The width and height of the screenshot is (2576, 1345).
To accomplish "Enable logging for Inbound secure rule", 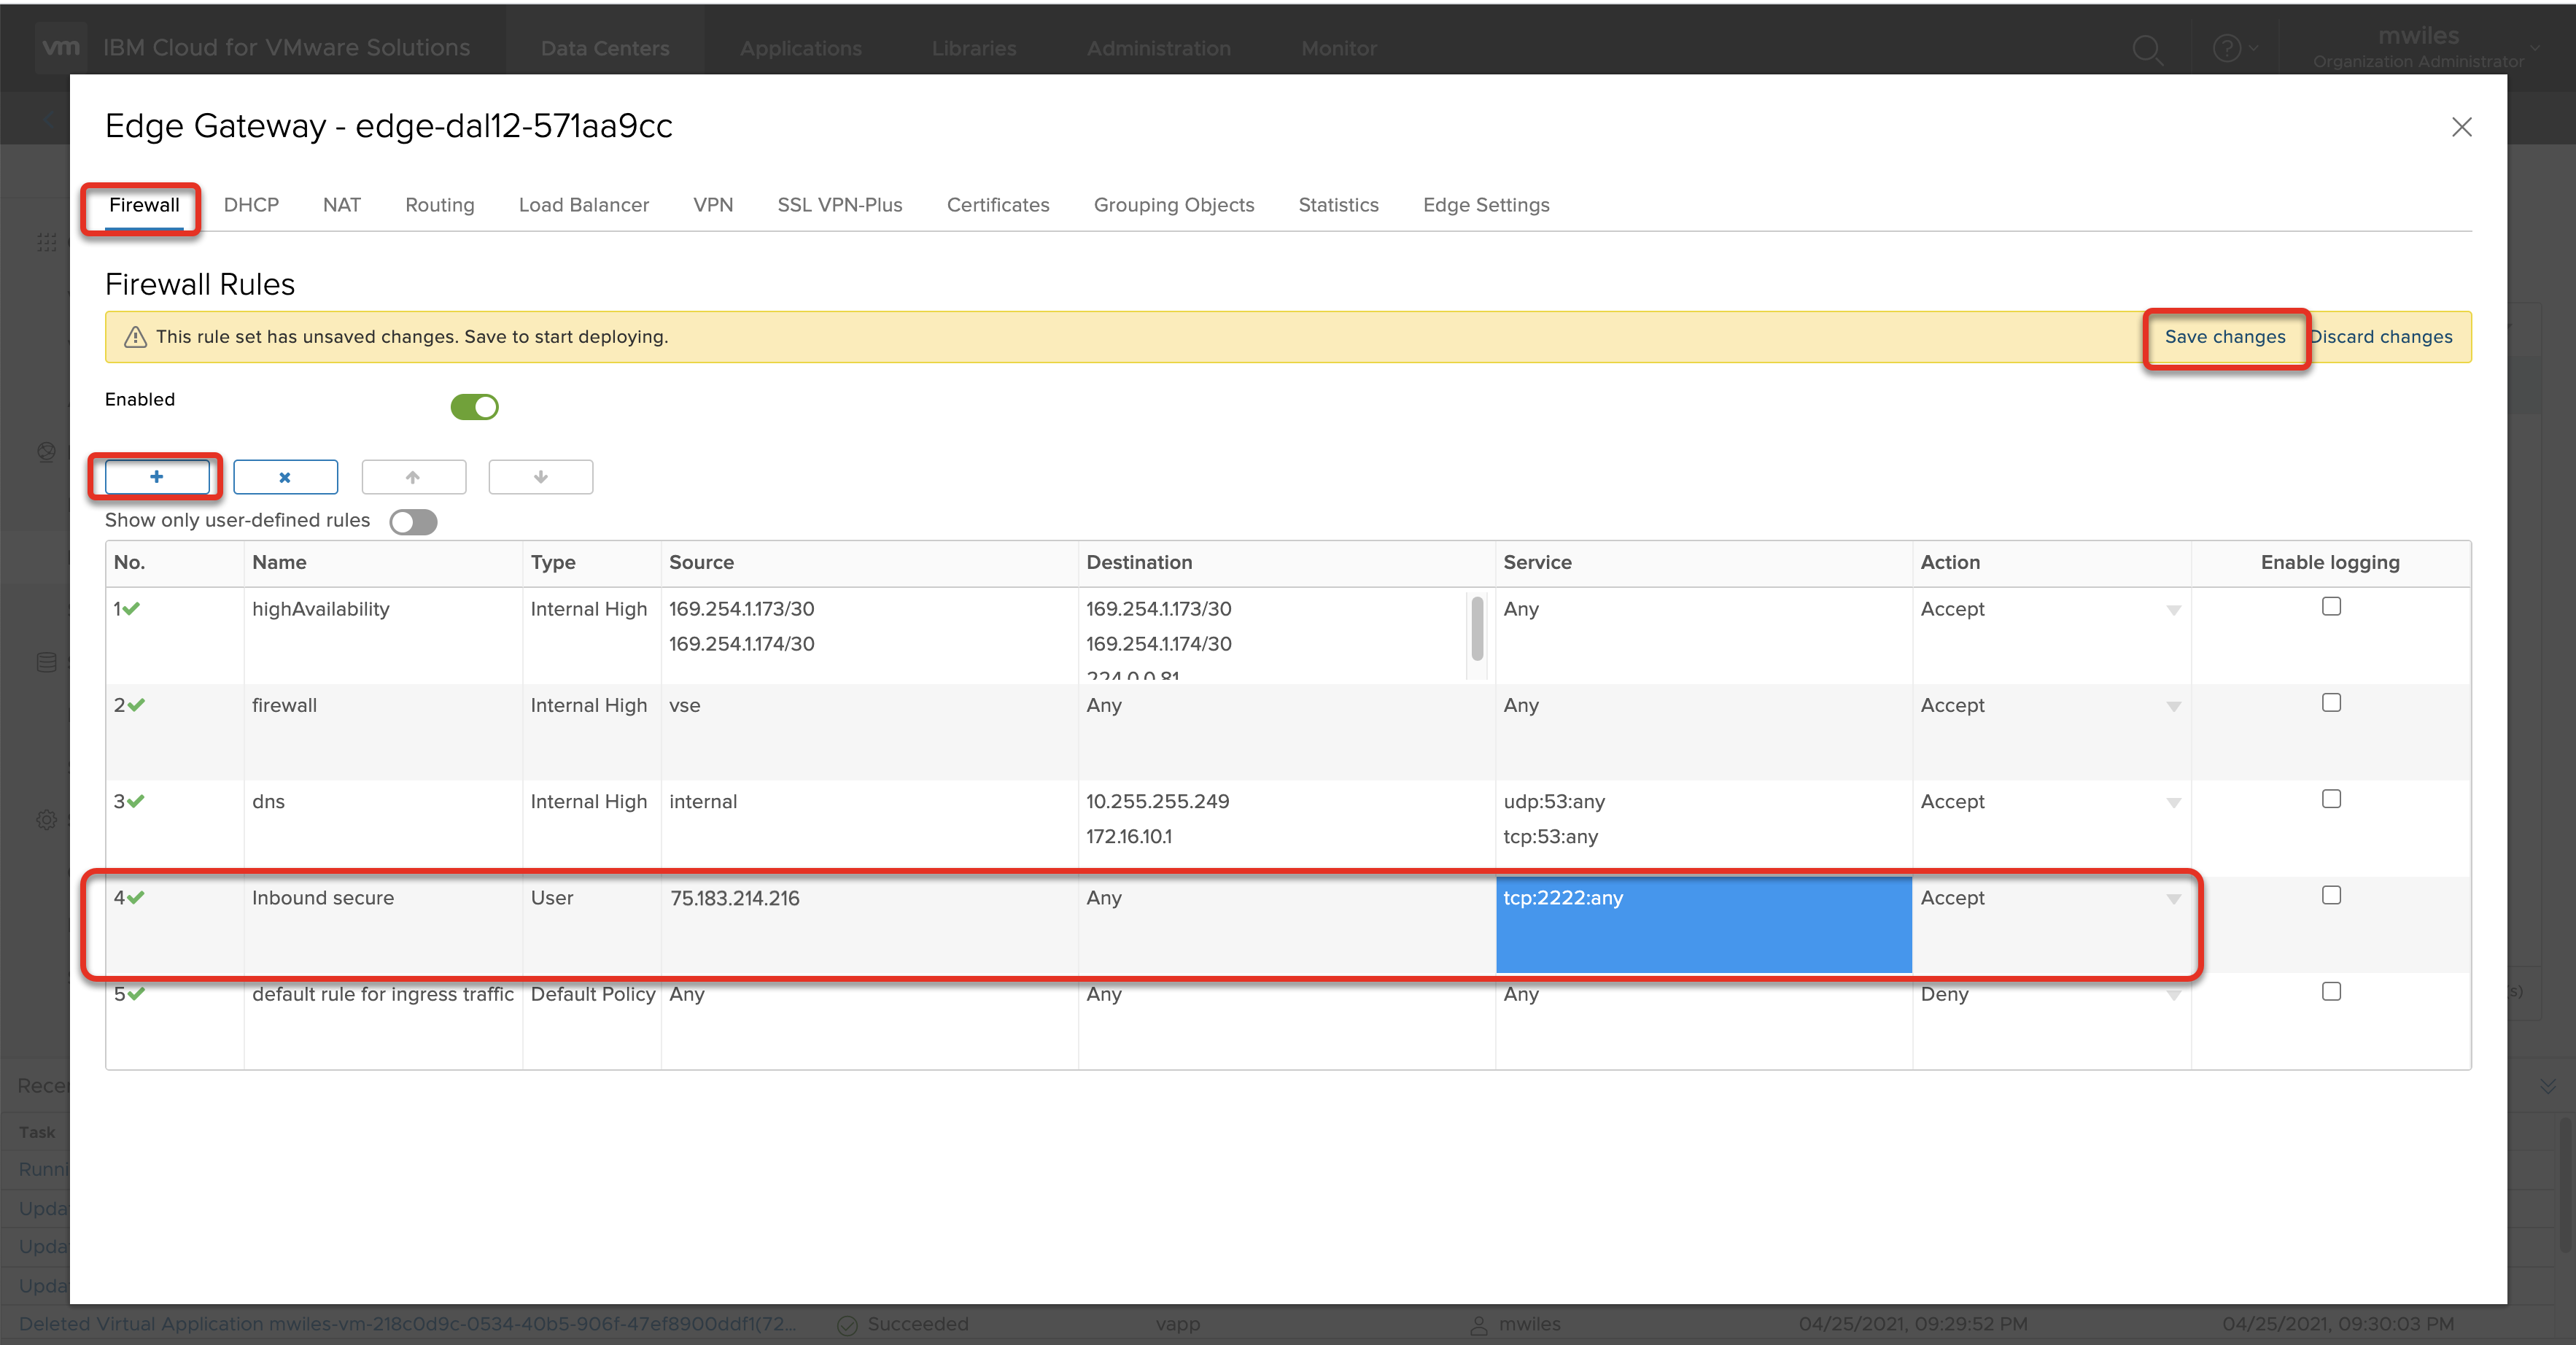I will 2331,895.
